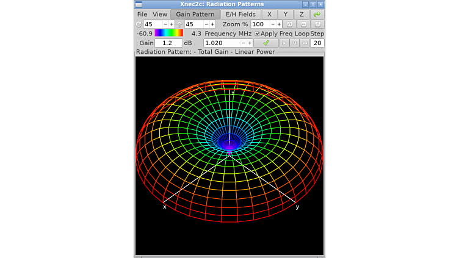459x258 pixels.
Task: Open the View menu
Action: (x=160, y=14)
